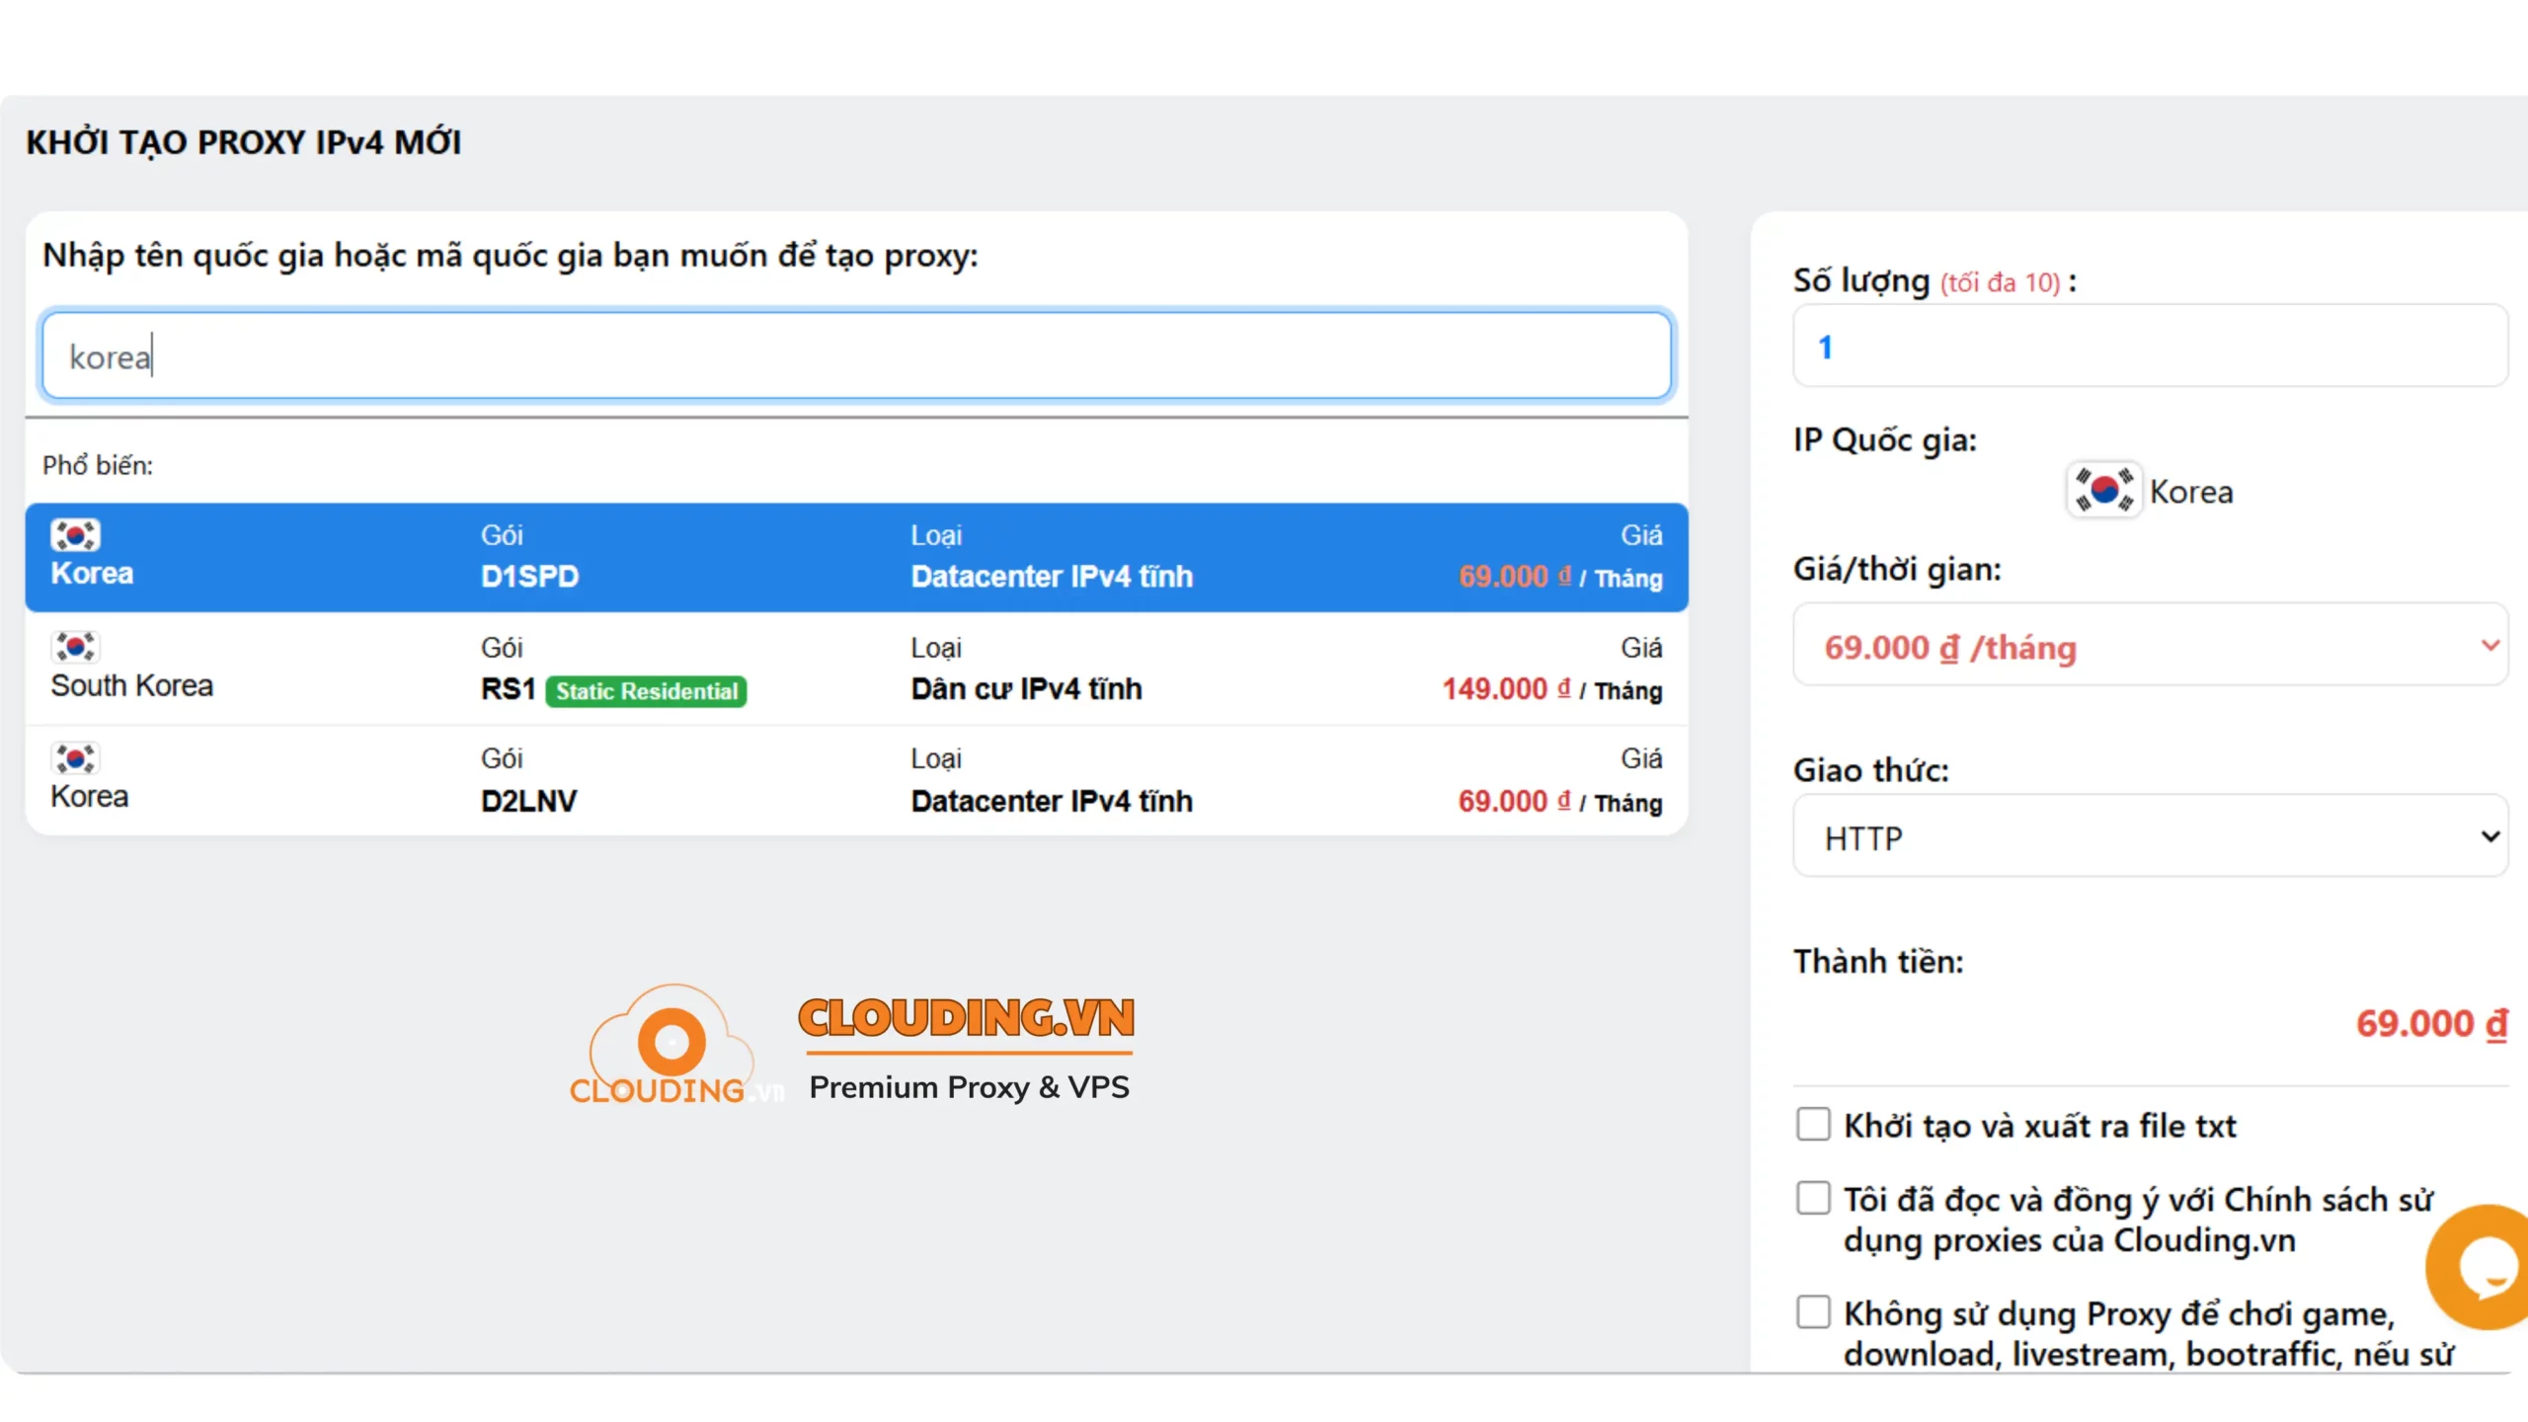2528x1422 pixels.
Task: Click the Static Residential green badge
Action: (x=646, y=691)
